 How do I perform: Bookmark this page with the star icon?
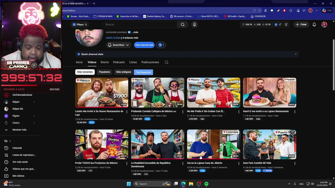pos(259,10)
